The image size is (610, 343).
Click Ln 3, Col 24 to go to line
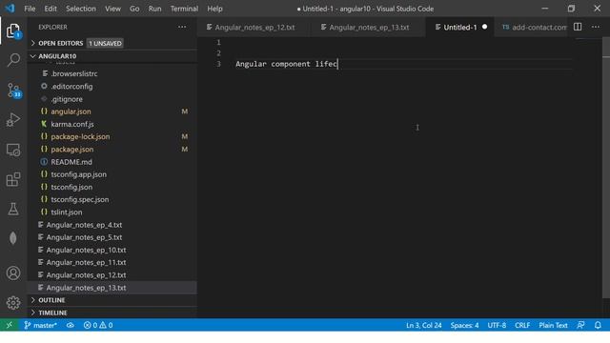pyautogui.click(x=423, y=325)
